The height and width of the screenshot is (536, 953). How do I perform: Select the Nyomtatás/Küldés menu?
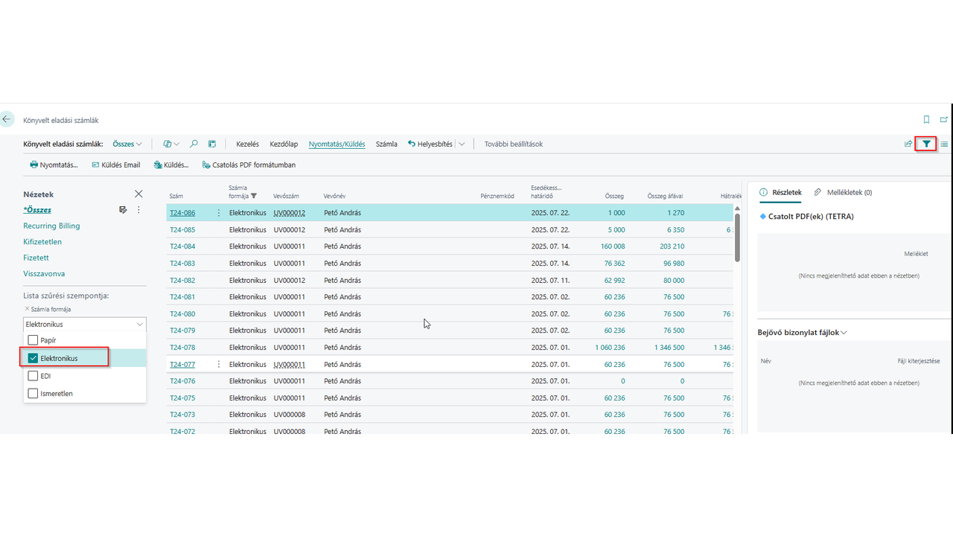(337, 144)
